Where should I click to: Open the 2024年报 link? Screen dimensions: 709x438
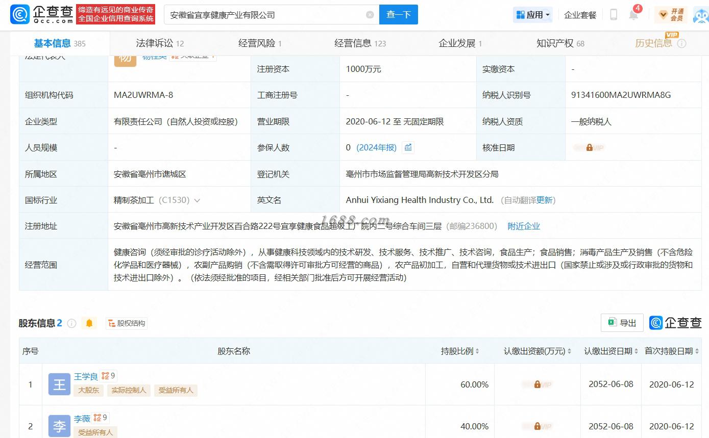pyautogui.click(x=376, y=147)
